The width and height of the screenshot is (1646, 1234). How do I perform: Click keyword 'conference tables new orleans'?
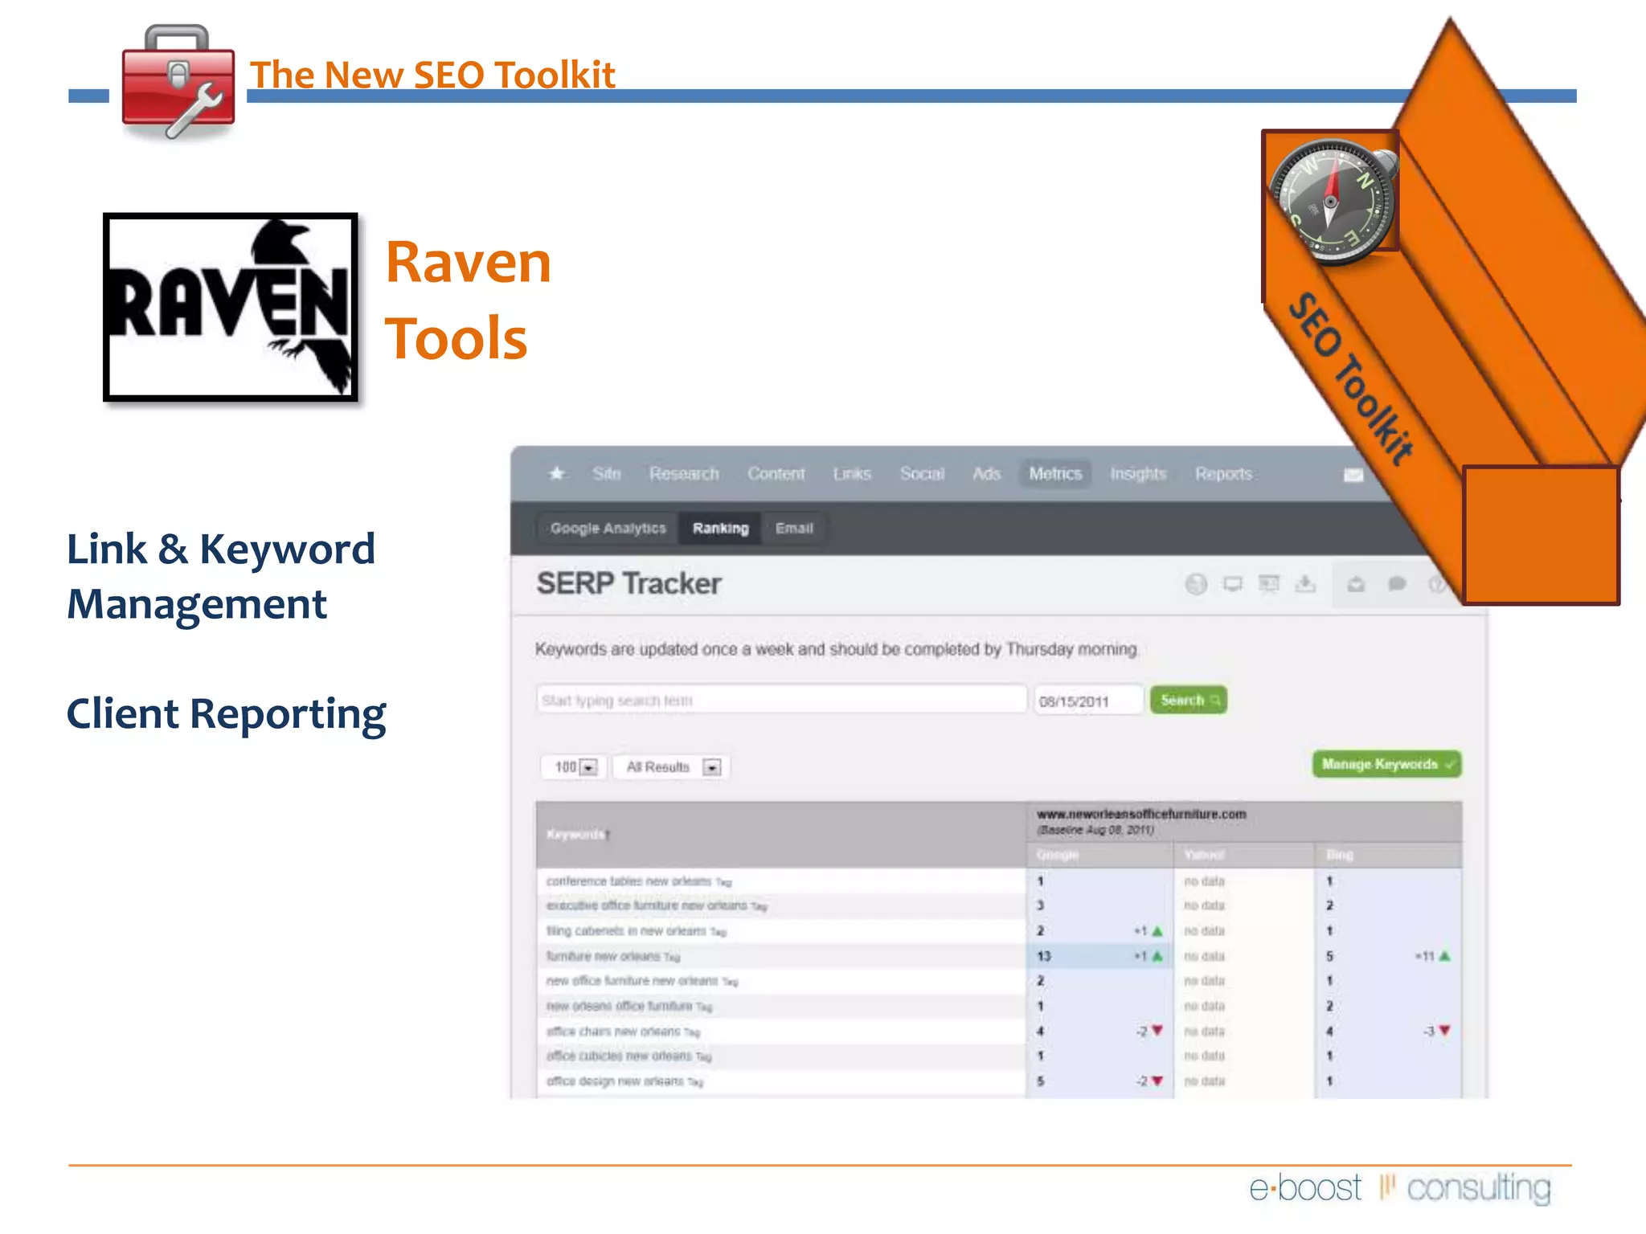629,881
